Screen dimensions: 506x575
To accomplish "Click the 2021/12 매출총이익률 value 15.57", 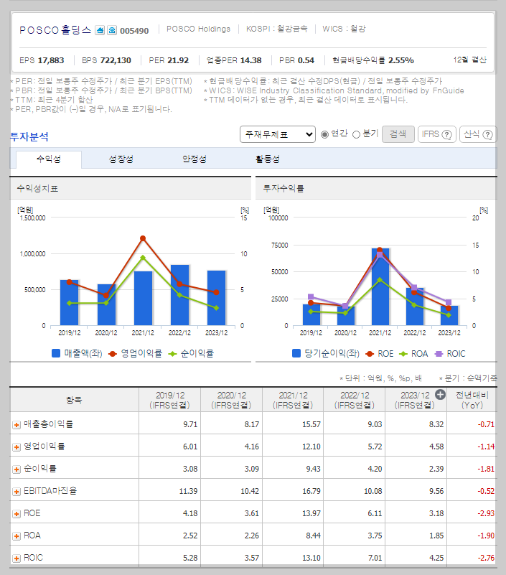I will click(x=311, y=424).
